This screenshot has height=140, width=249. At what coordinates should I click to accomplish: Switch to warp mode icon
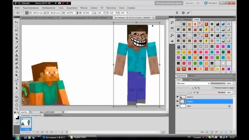pyautogui.click(x=177, y=13)
